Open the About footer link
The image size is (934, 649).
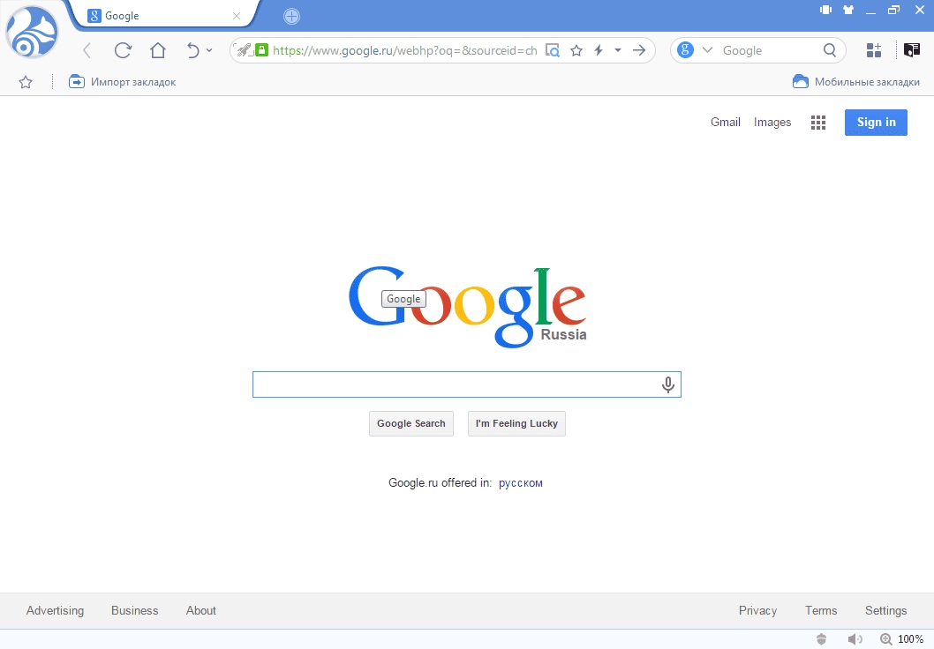[x=200, y=610]
